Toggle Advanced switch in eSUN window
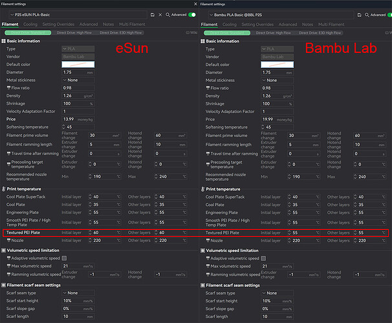The width and height of the screenshot is (392, 323). click(192, 15)
